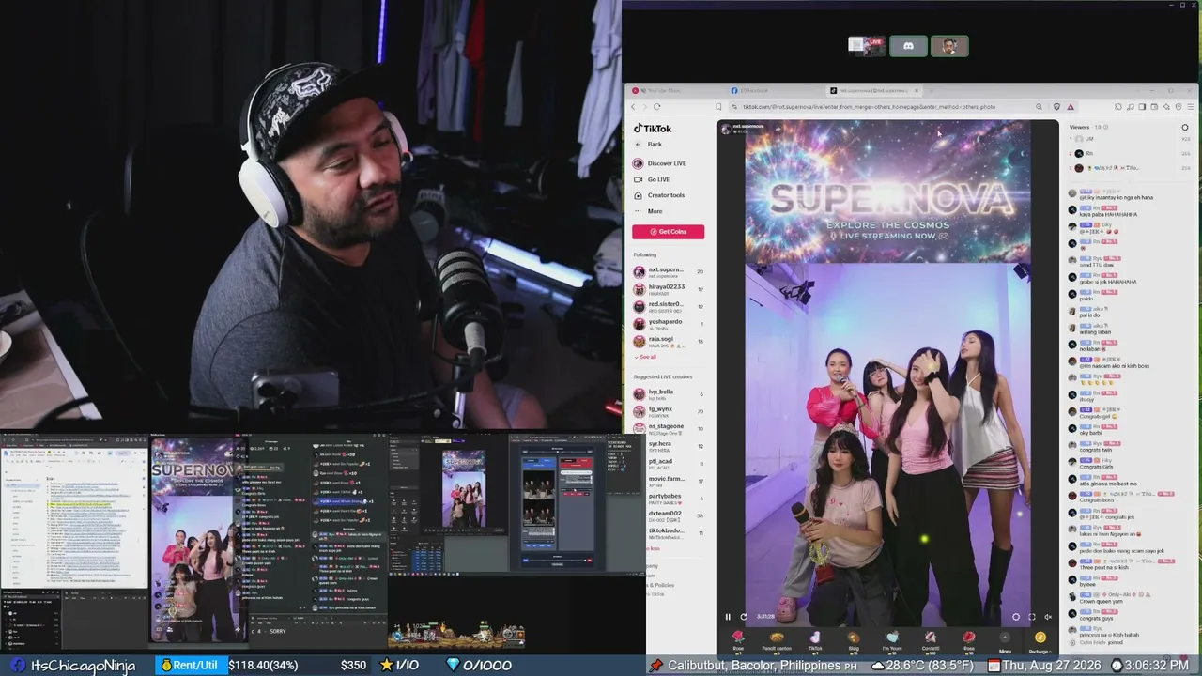Image resolution: width=1202 pixels, height=676 pixels.
Task: Enter fullscreen mode on the live video
Action: (1032, 617)
